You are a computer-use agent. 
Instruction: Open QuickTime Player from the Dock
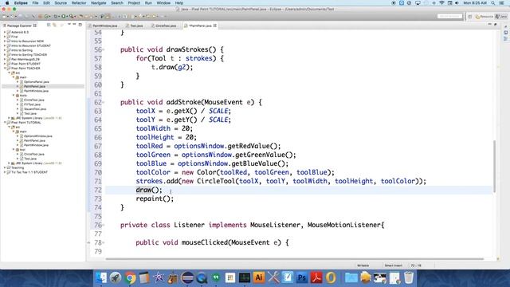pos(202,277)
